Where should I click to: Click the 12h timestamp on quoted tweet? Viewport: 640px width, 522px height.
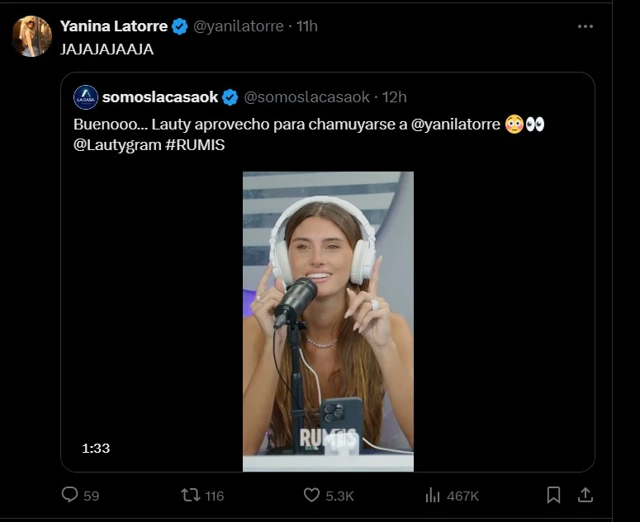click(x=396, y=97)
